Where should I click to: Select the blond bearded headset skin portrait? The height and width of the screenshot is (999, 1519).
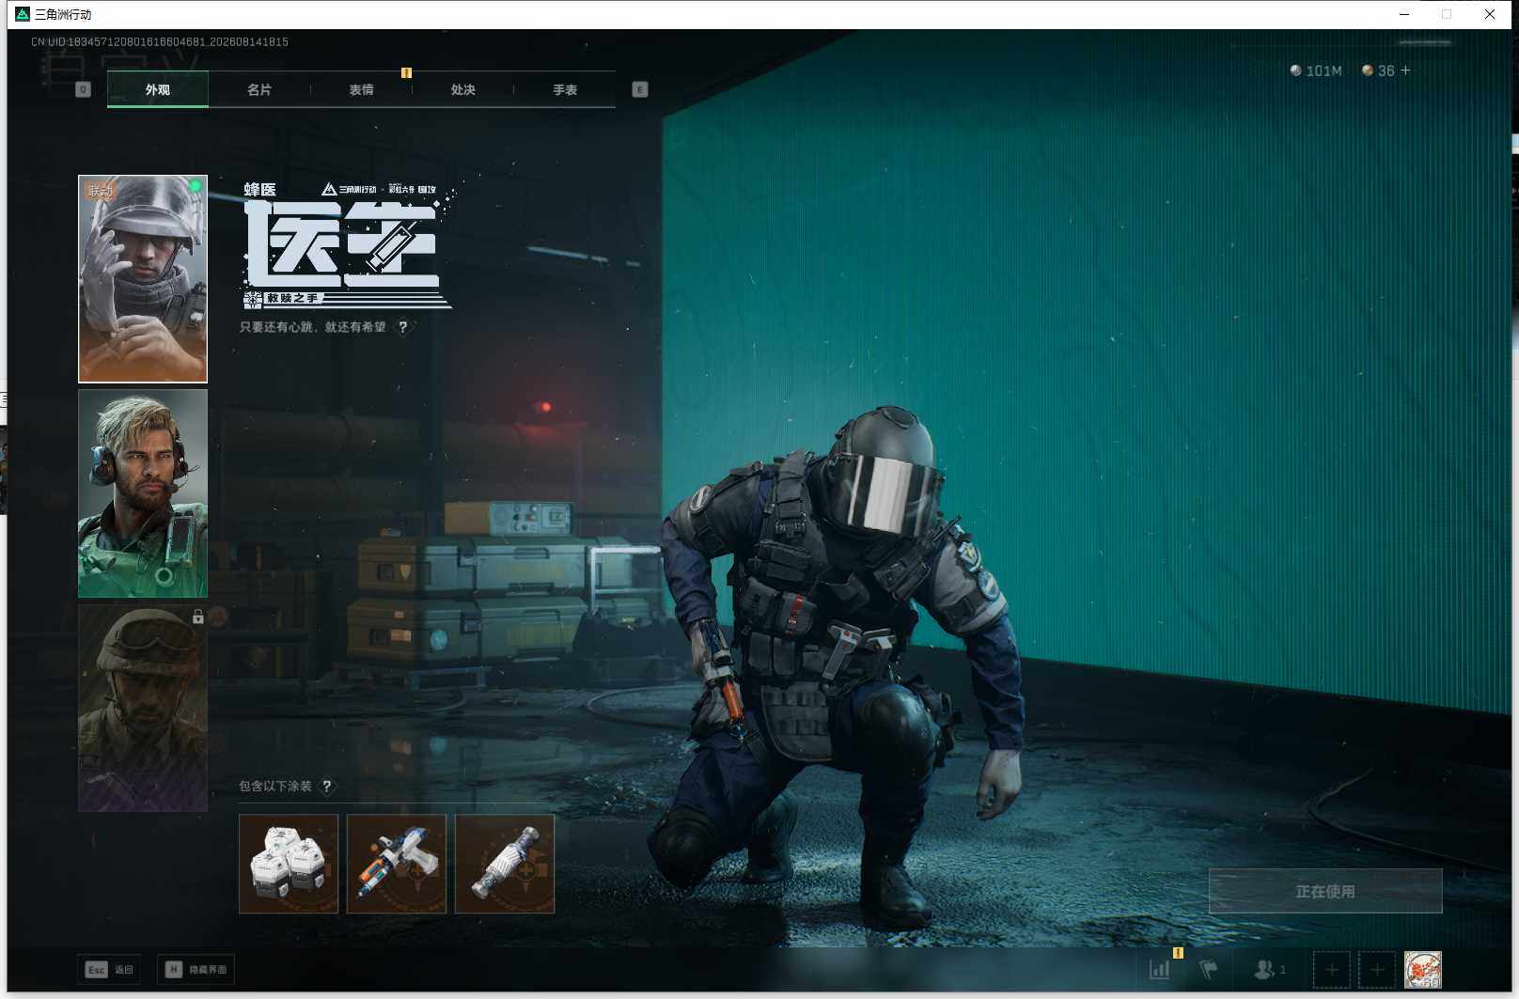pyautogui.click(x=143, y=493)
